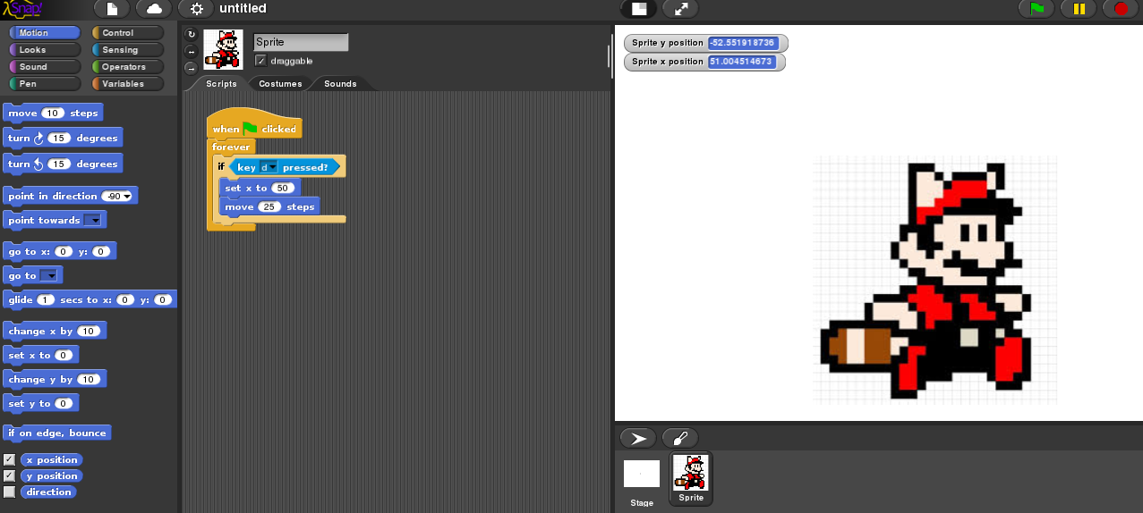Select the Sensing category
The height and width of the screenshot is (513, 1143).
click(128, 50)
